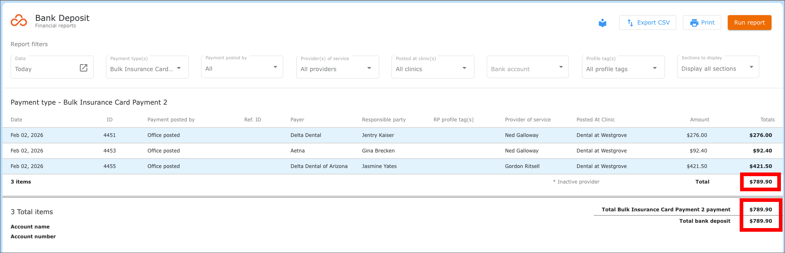The image size is (785, 253).
Task: Click the Payment type section heading
Action: pos(89,102)
